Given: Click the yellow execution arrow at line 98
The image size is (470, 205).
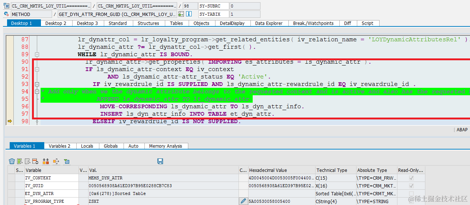Looking at the screenshot, I should pos(10,121).
